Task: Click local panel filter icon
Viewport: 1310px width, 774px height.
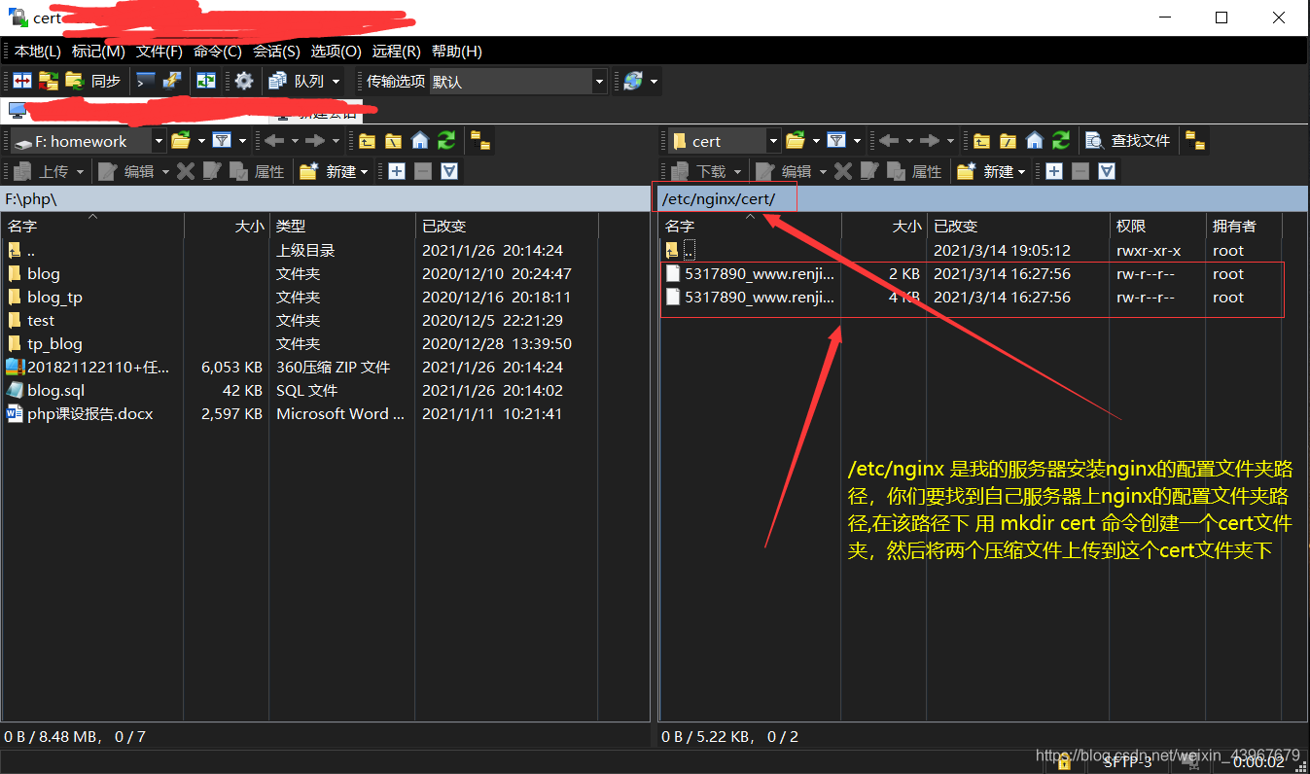Action: coord(222,141)
